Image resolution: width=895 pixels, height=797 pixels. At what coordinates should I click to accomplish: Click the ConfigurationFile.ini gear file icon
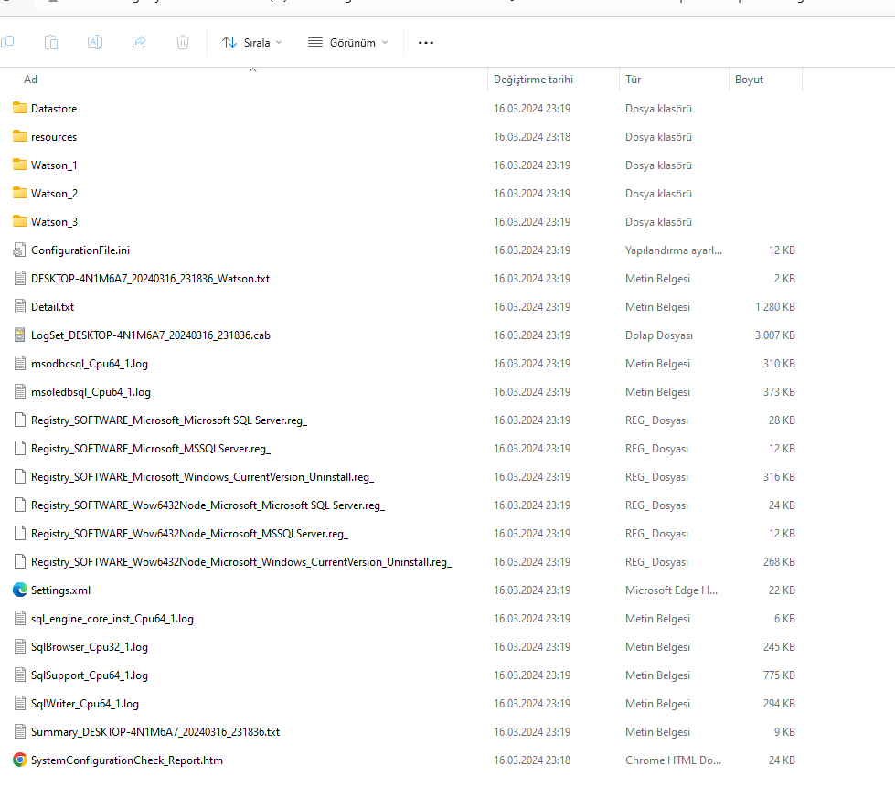click(20, 250)
